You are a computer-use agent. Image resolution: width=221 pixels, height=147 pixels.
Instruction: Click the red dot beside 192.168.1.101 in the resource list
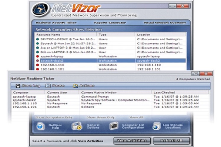pos(37,69)
